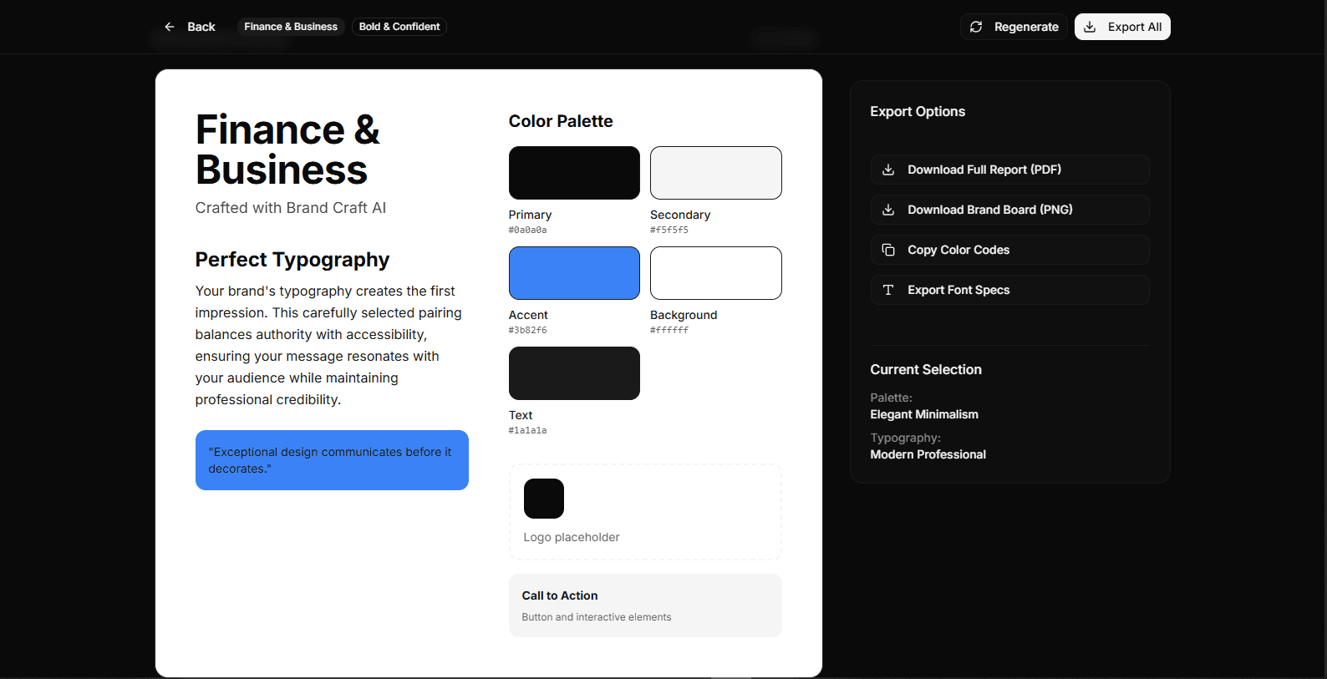Click the black logo placeholder square
This screenshot has width=1327, height=679.
544,499
